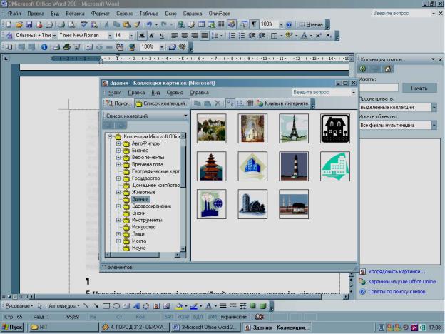Open the font name dropdown Times New Roman
This screenshot has height=334, width=445.
coord(110,36)
